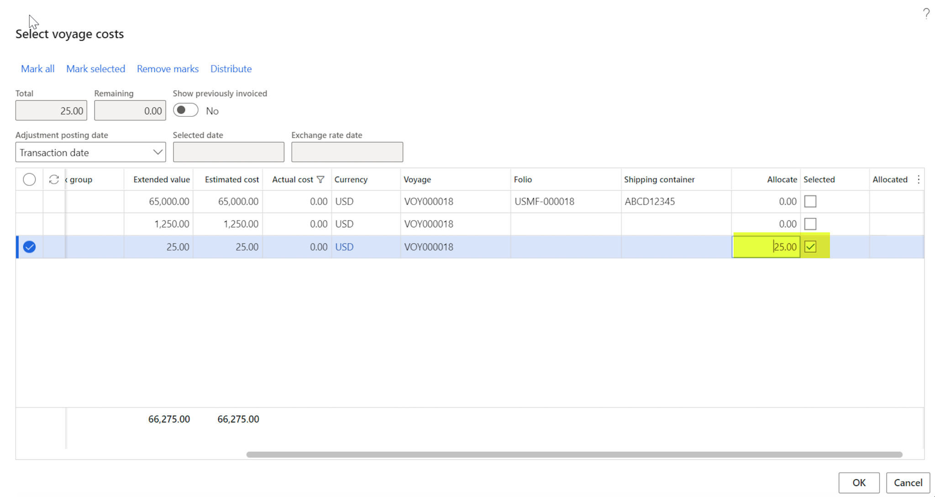Click the Currency column header
The image size is (935, 497).
pos(351,179)
